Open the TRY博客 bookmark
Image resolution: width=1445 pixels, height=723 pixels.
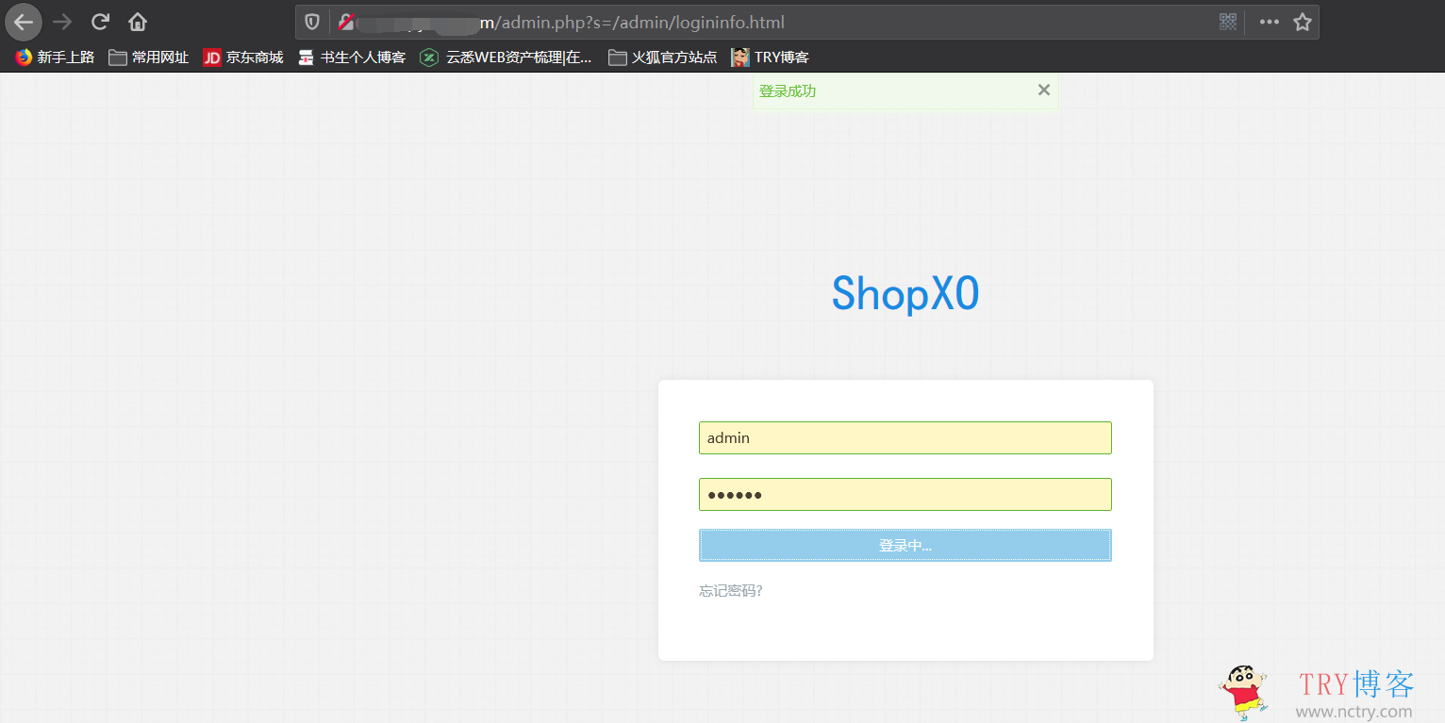771,58
